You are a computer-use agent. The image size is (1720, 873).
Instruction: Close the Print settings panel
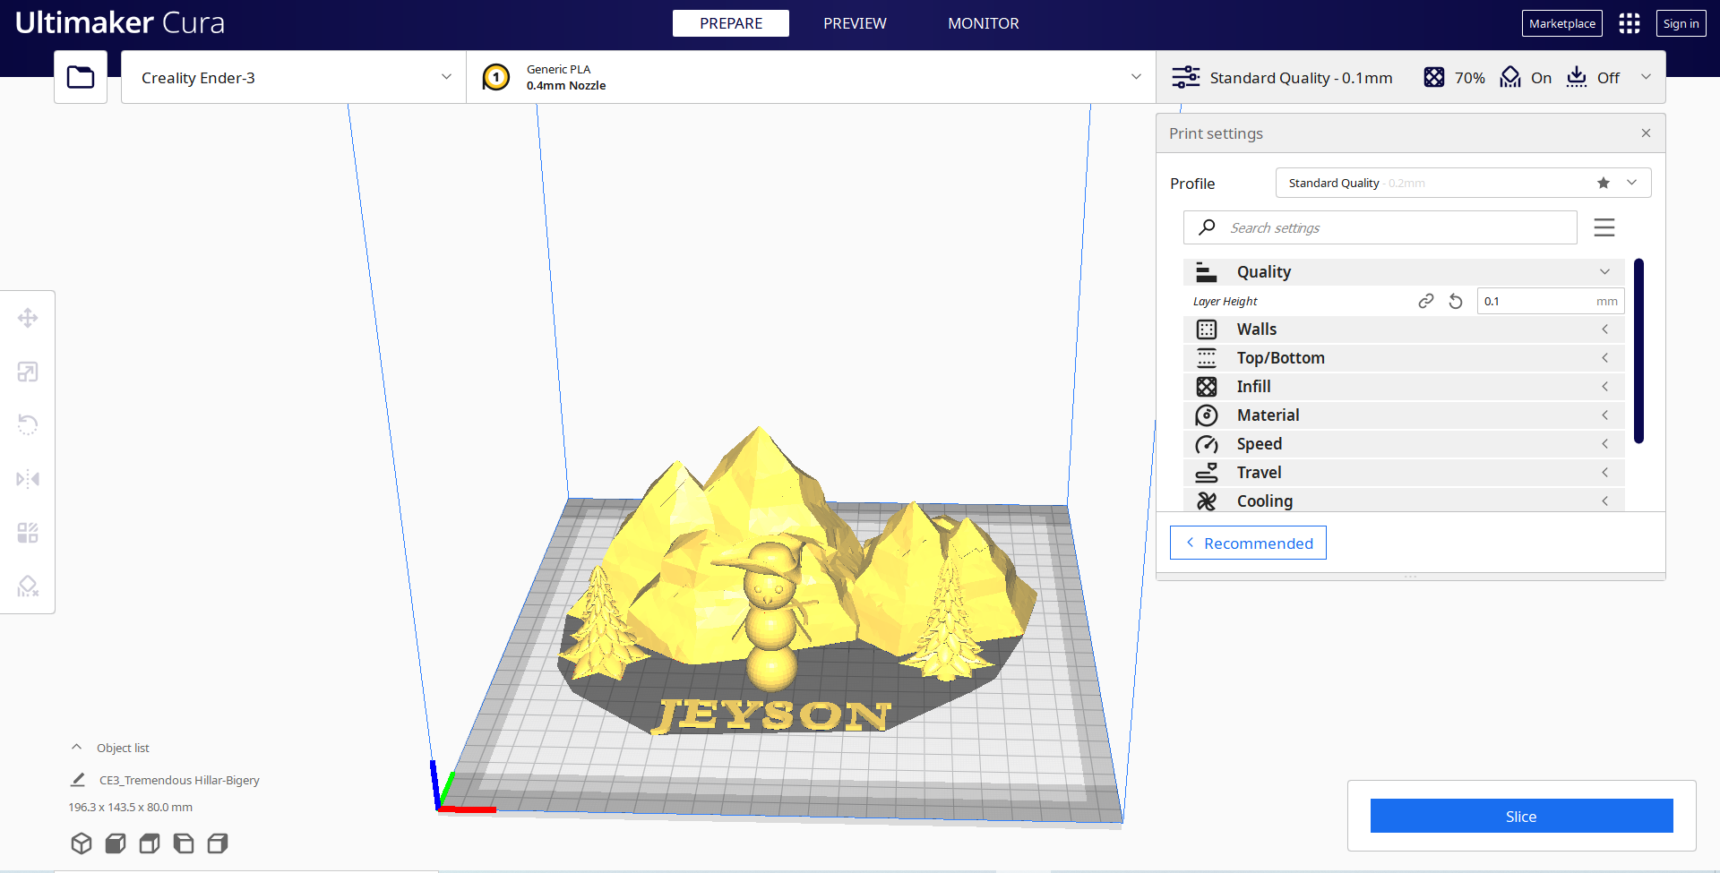(x=1646, y=133)
